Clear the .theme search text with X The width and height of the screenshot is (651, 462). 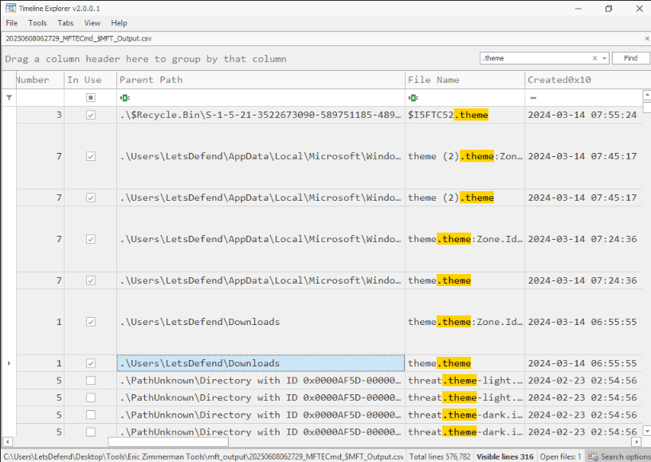[594, 58]
